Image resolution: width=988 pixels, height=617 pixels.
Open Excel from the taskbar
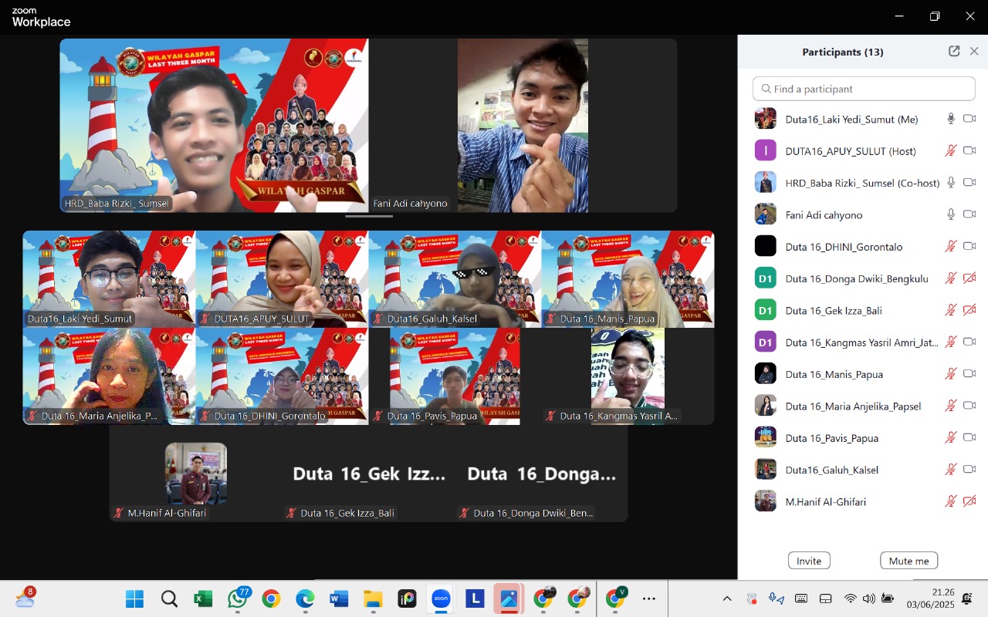click(203, 598)
